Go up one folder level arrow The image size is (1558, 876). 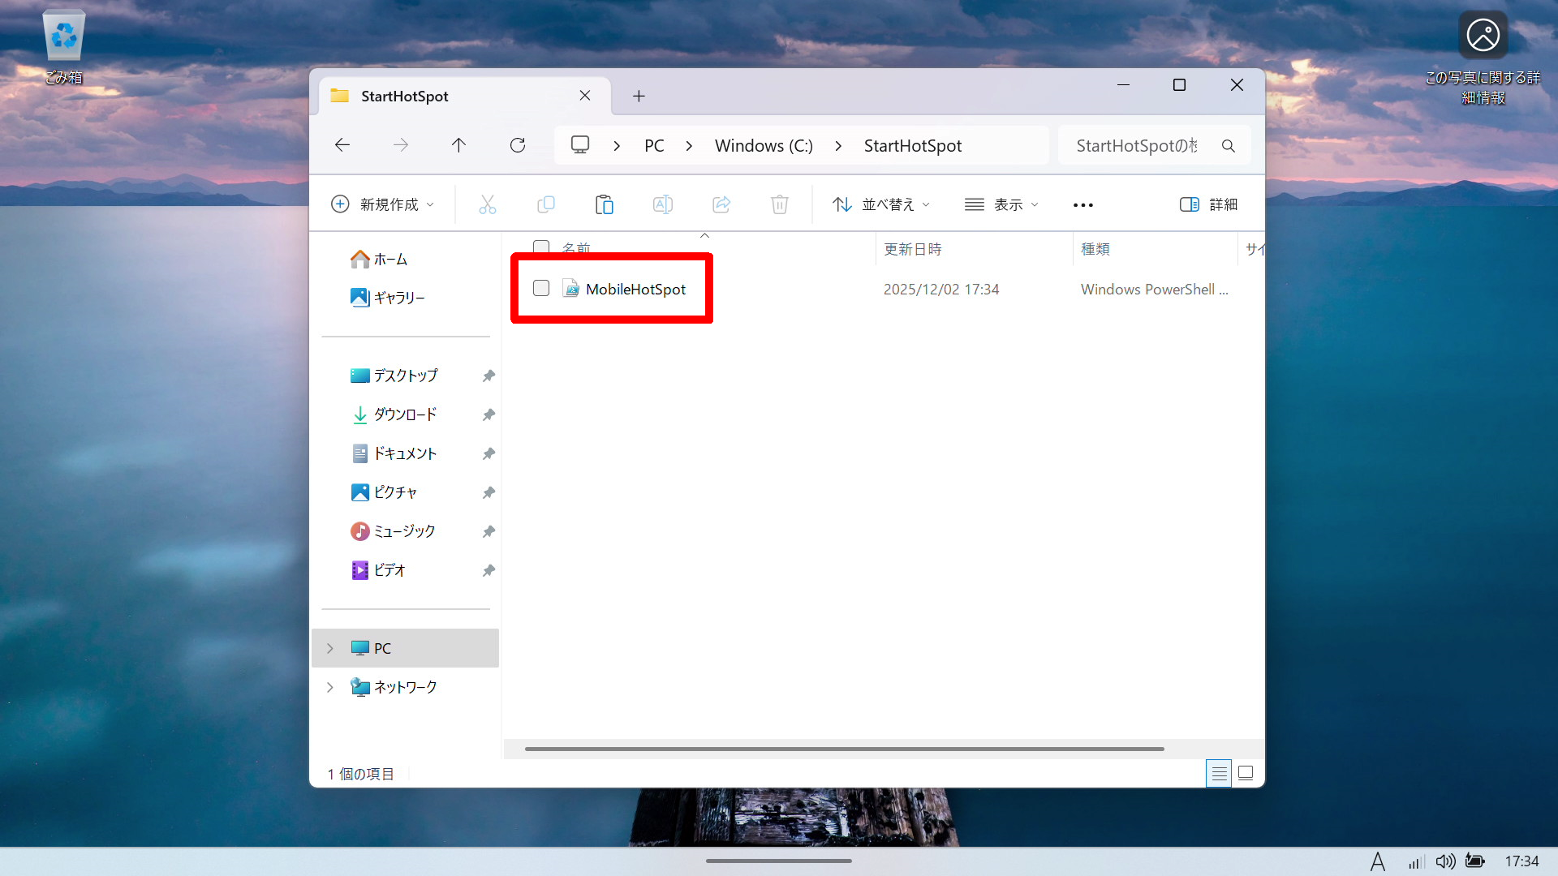pyautogui.click(x=458, y=145)
